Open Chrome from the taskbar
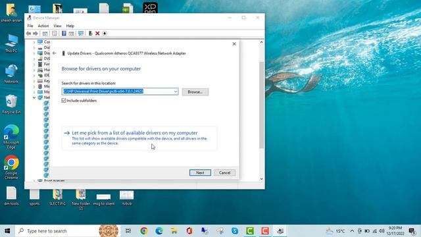 pyautogui.click(x=144, y=231)
